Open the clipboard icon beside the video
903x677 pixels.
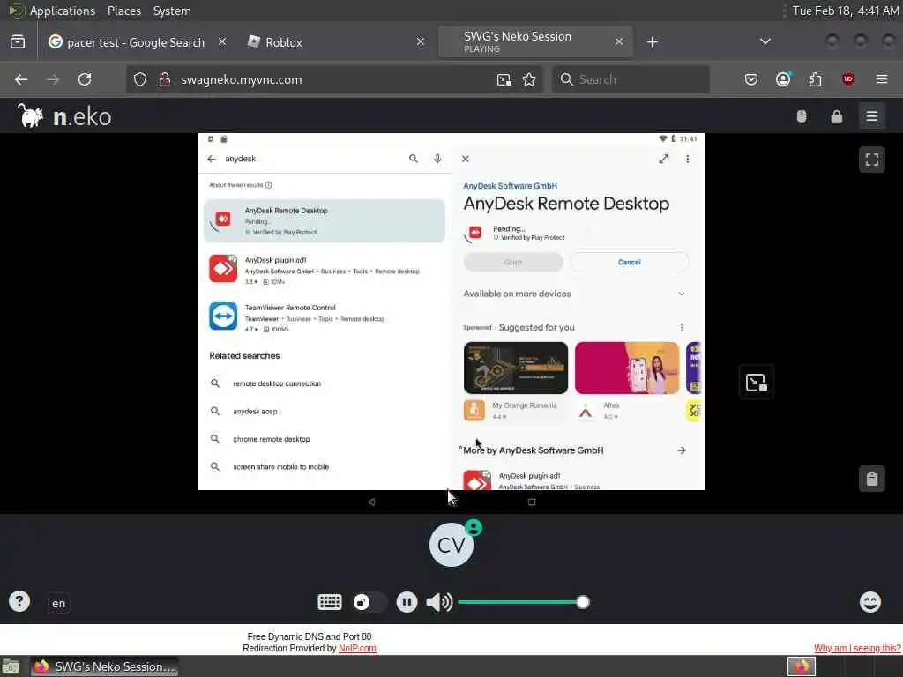point(872,479)
